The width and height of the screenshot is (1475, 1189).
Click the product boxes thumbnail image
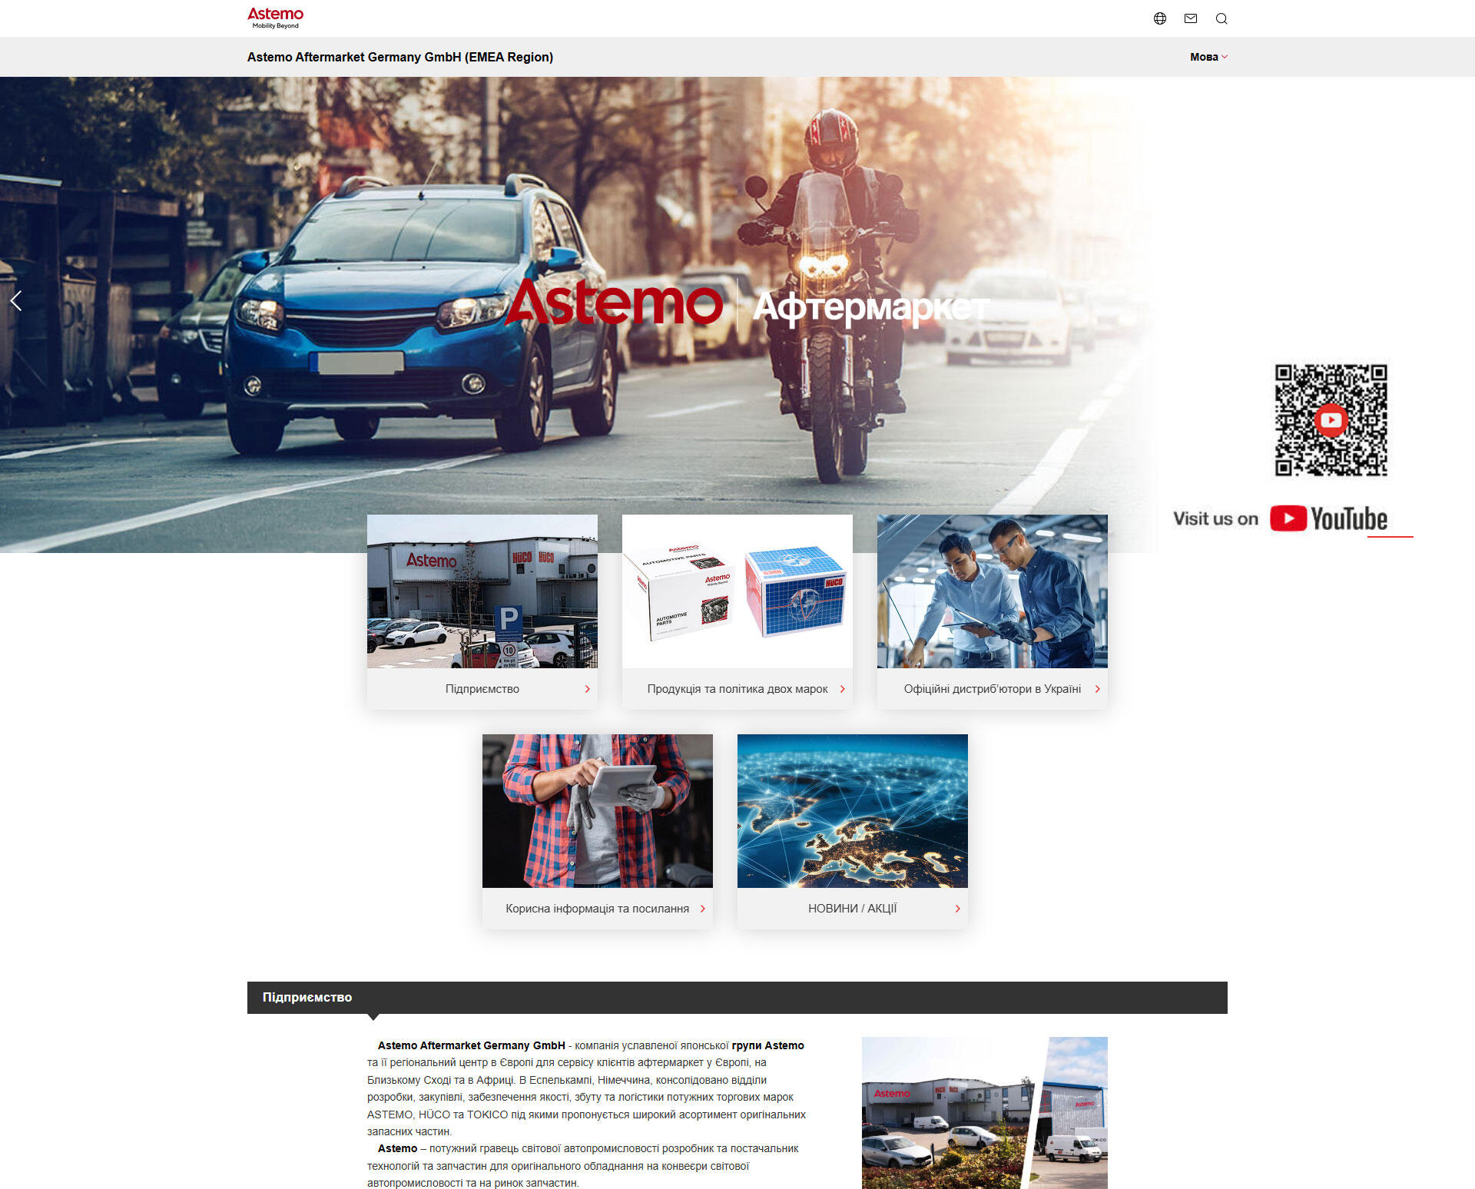737,591
